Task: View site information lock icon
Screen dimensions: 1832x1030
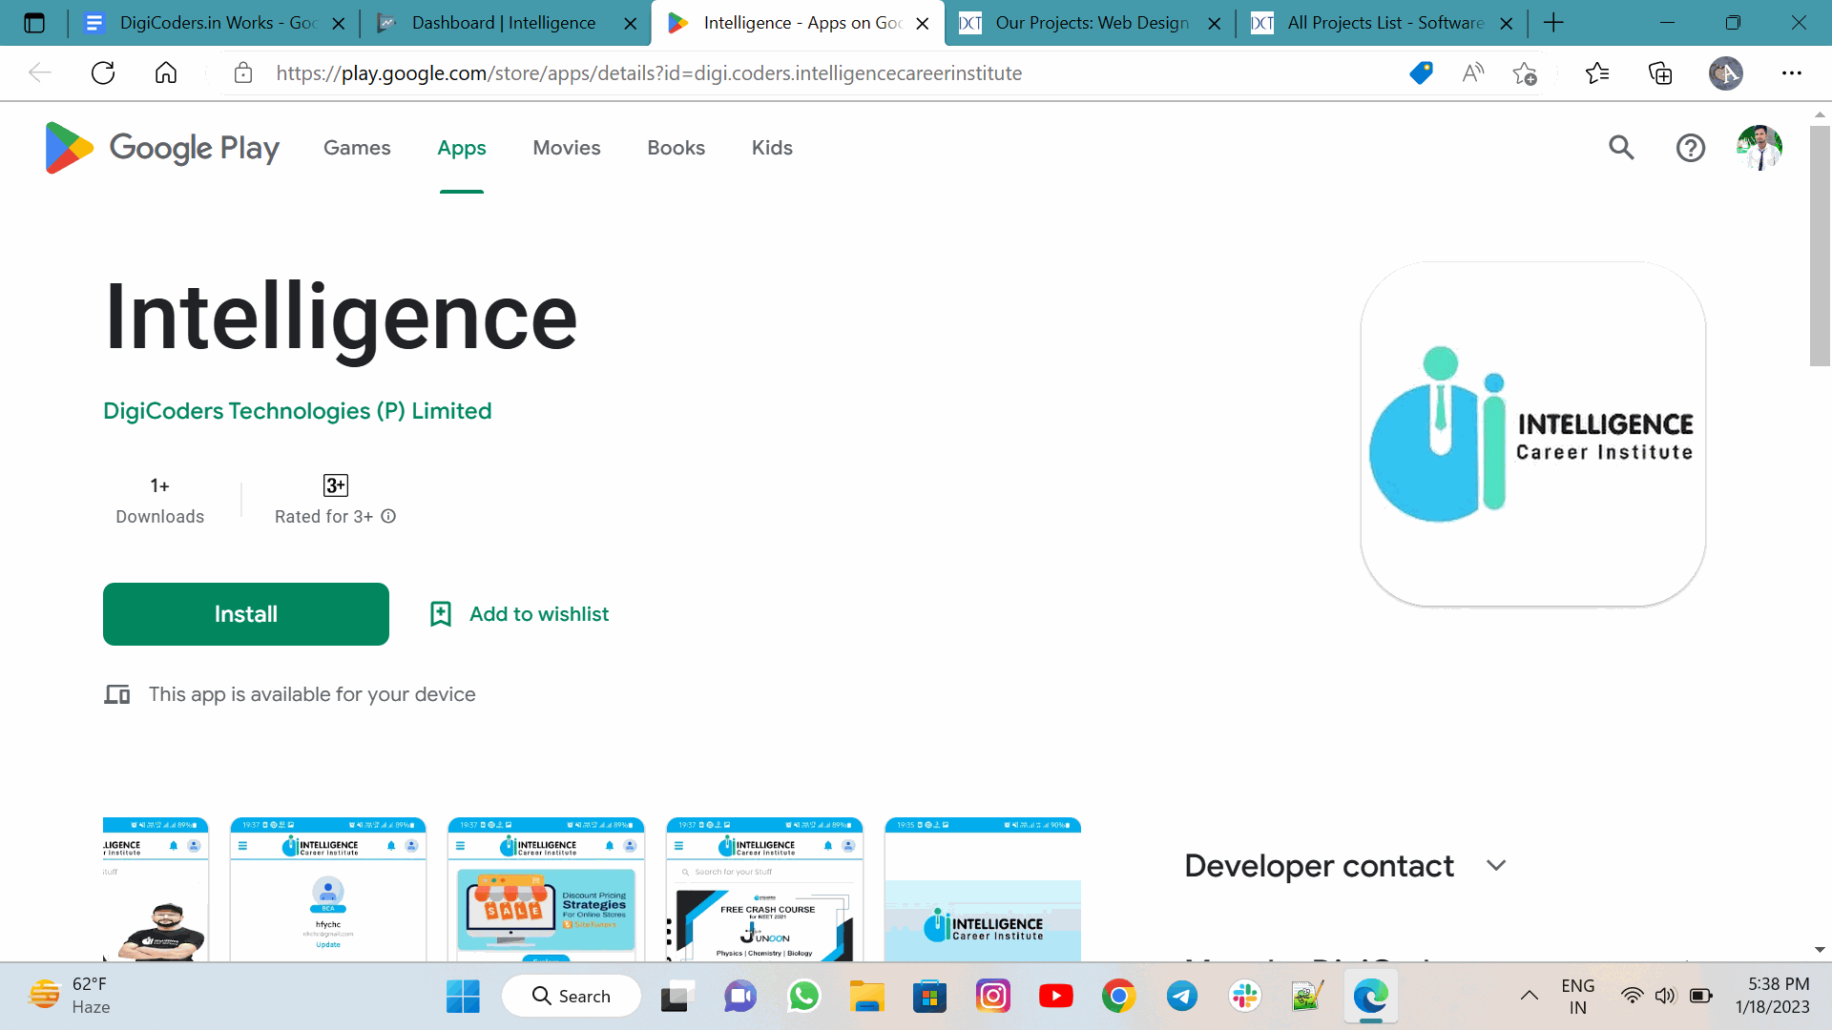Action: click(x=243, y=73)
